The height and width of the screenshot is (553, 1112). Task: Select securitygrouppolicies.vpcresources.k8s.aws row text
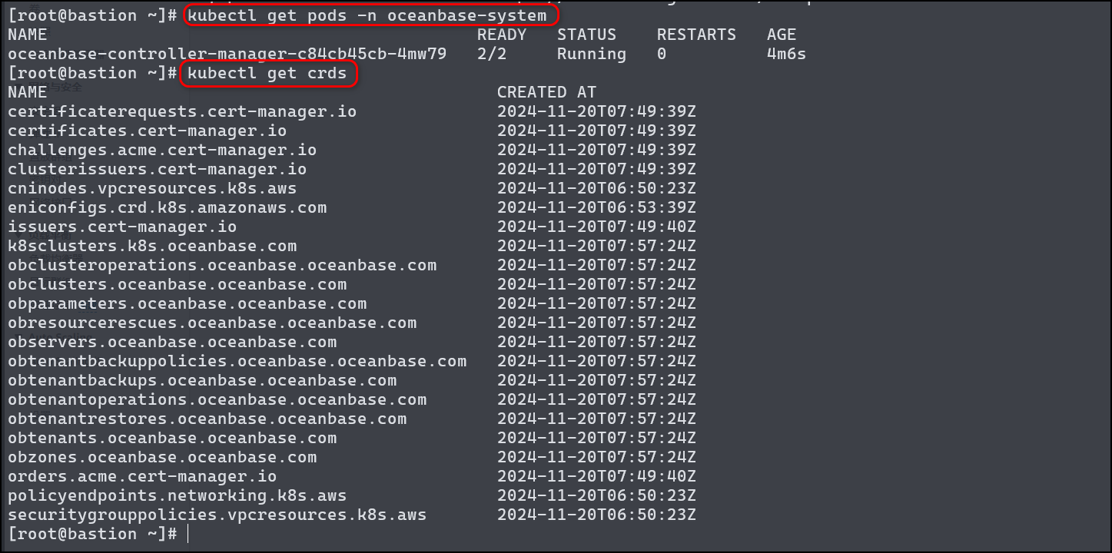coord(217,515)
